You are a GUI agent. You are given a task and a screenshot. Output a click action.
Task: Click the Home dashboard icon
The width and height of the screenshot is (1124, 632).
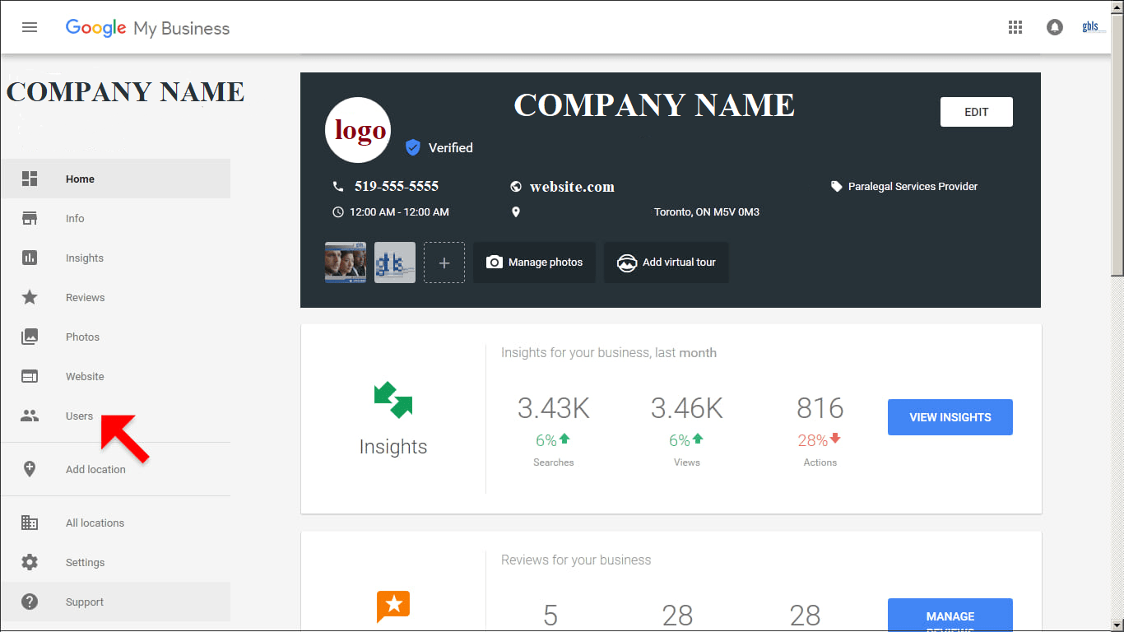click(30, 179)
